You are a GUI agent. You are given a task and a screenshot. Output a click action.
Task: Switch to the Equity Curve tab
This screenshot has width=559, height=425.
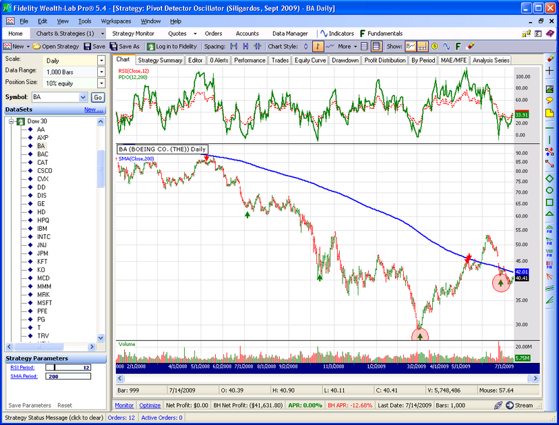point(310,61)
